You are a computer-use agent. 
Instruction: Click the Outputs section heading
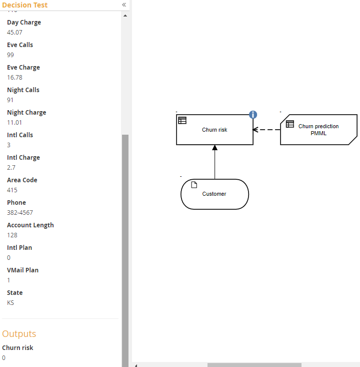[19, 334]
